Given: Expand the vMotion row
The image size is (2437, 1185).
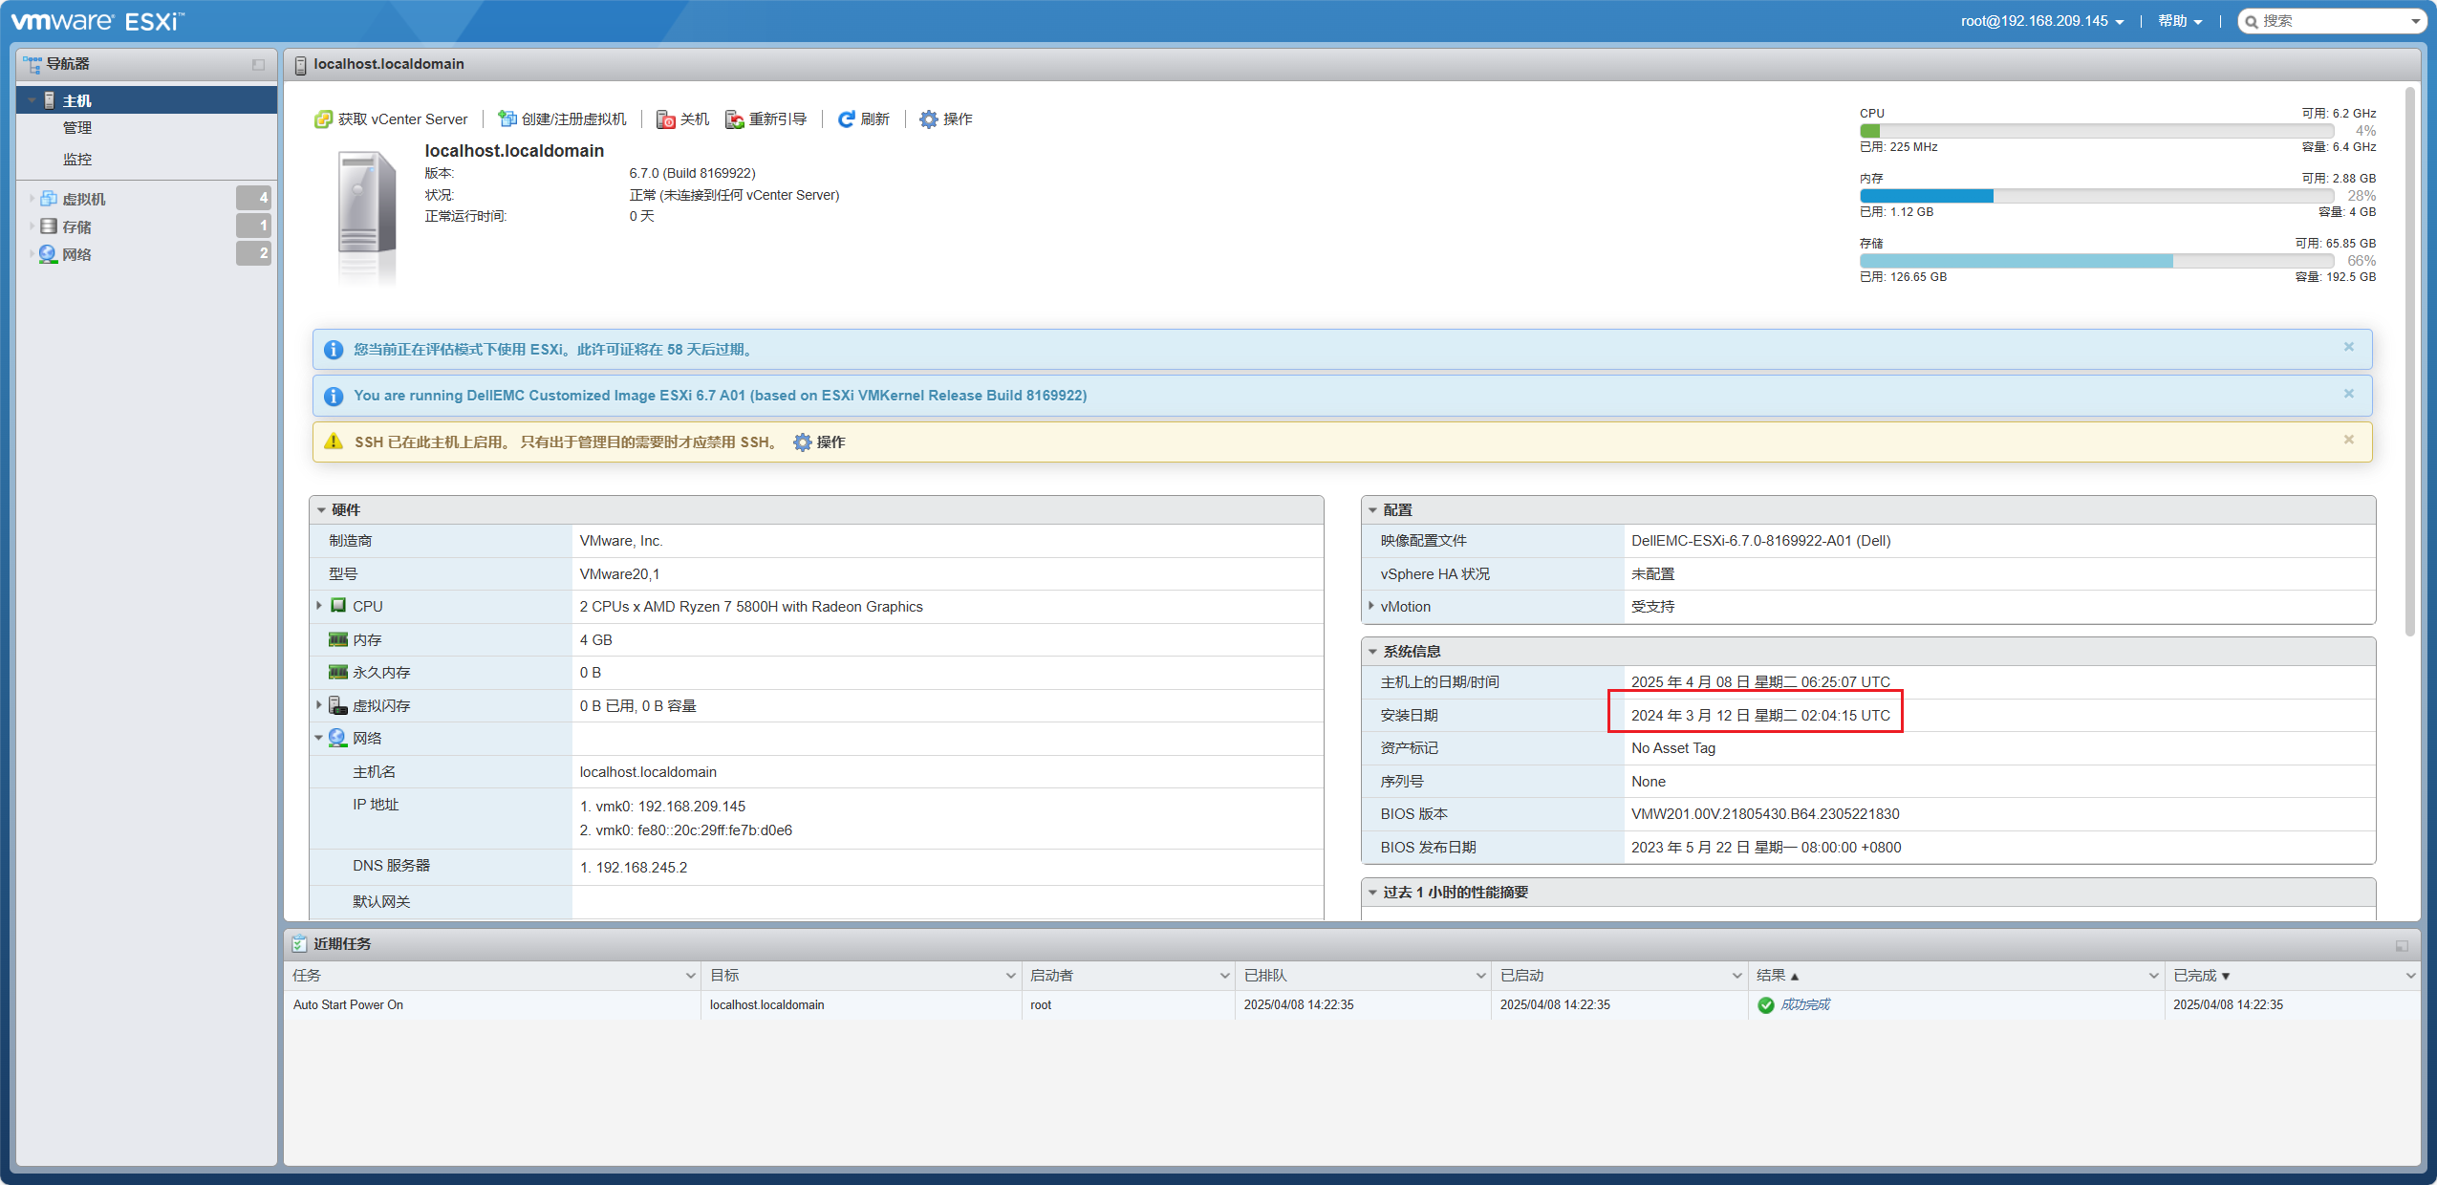Looking at the screenshot, I should (1371, 606).
